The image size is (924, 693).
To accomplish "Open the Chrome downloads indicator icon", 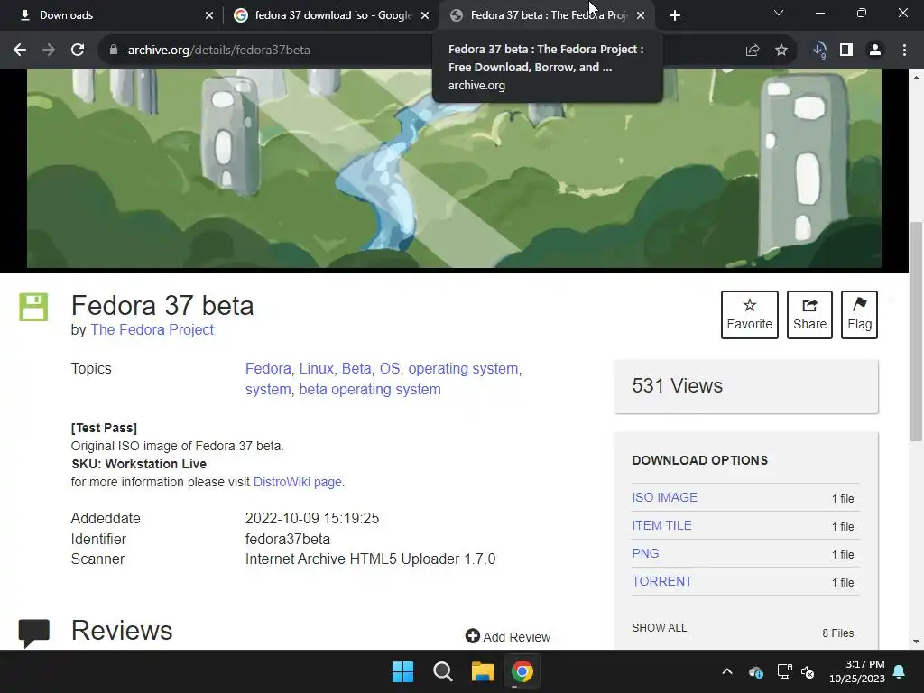I will [819, 51].
